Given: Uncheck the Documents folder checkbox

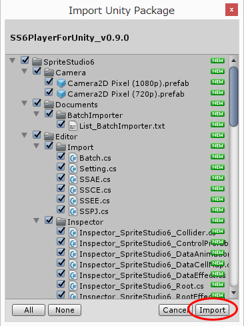Looking at the screenshot, I should [37, 103].
